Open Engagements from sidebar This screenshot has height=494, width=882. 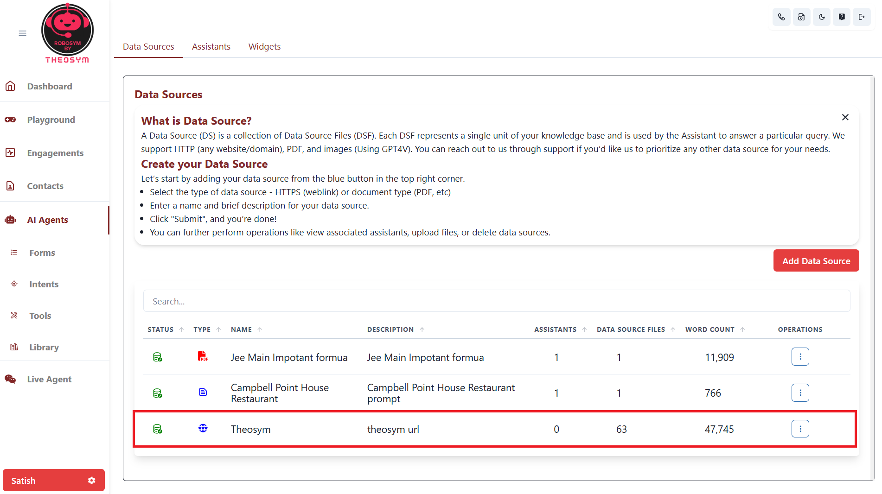pos(55,153)
